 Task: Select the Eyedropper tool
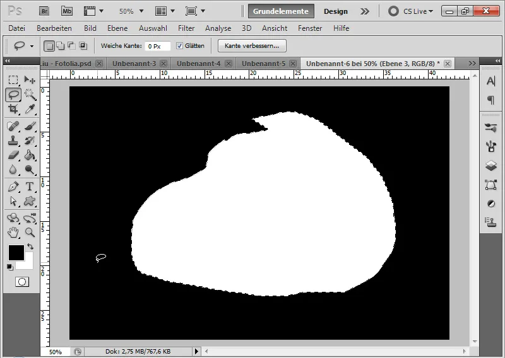coord(30,110)
